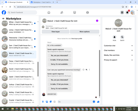Screen dimensions: 138x111
Task: Send second 'Sorry, it's not available.' response
Action: click(x=59, y=89)
